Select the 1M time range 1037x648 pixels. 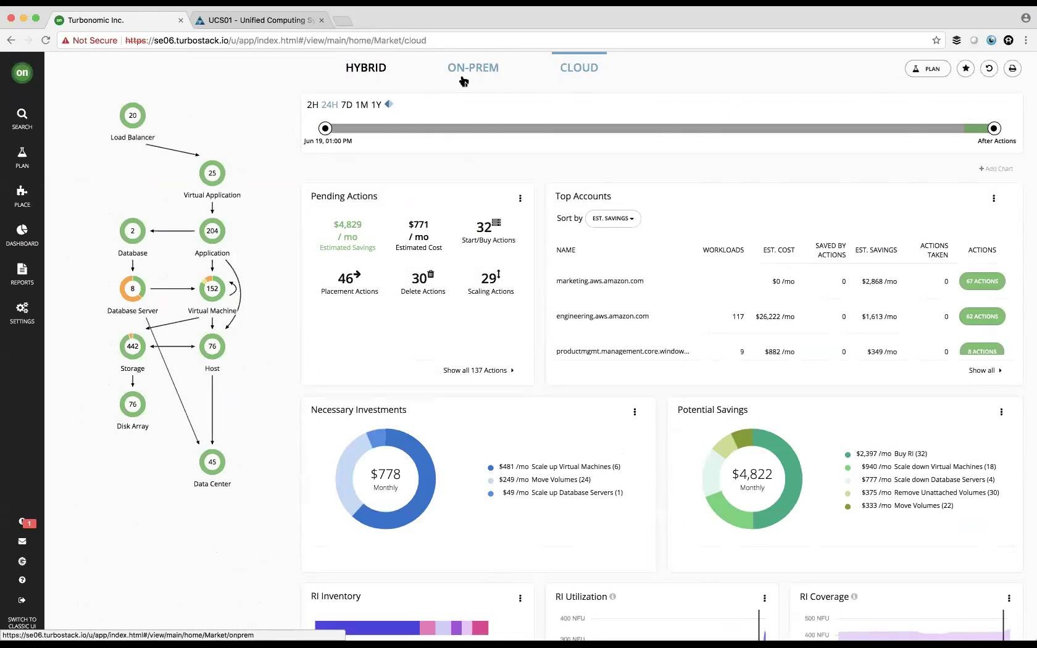pyautogui.click(x=362, y=105)
